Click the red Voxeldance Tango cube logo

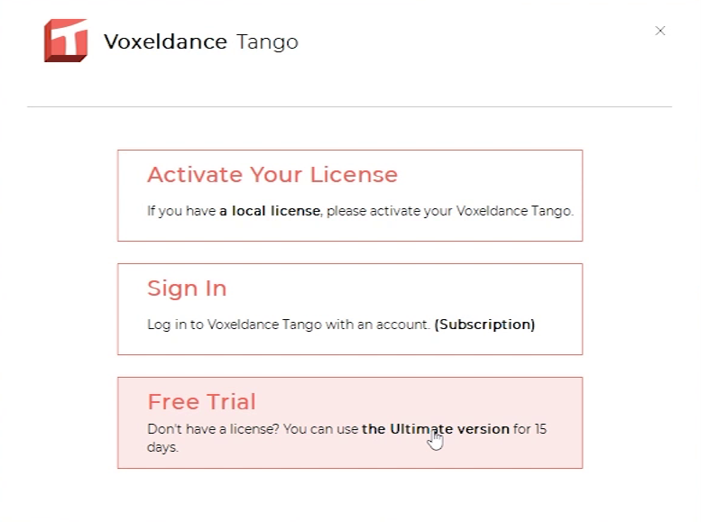(66, 41)
